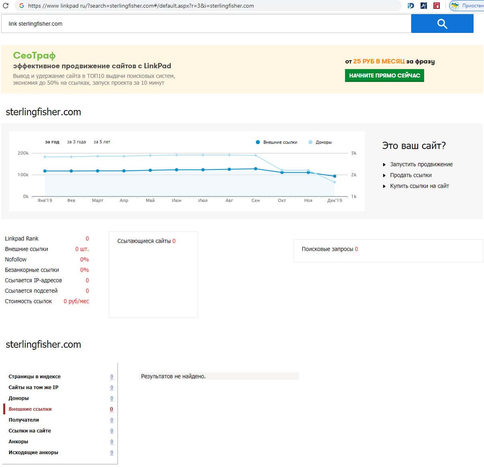Reload the page with browser refresh icon

click(6, 6)
